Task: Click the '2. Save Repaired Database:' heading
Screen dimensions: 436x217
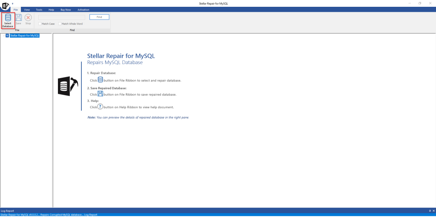Action: [107, 88]
